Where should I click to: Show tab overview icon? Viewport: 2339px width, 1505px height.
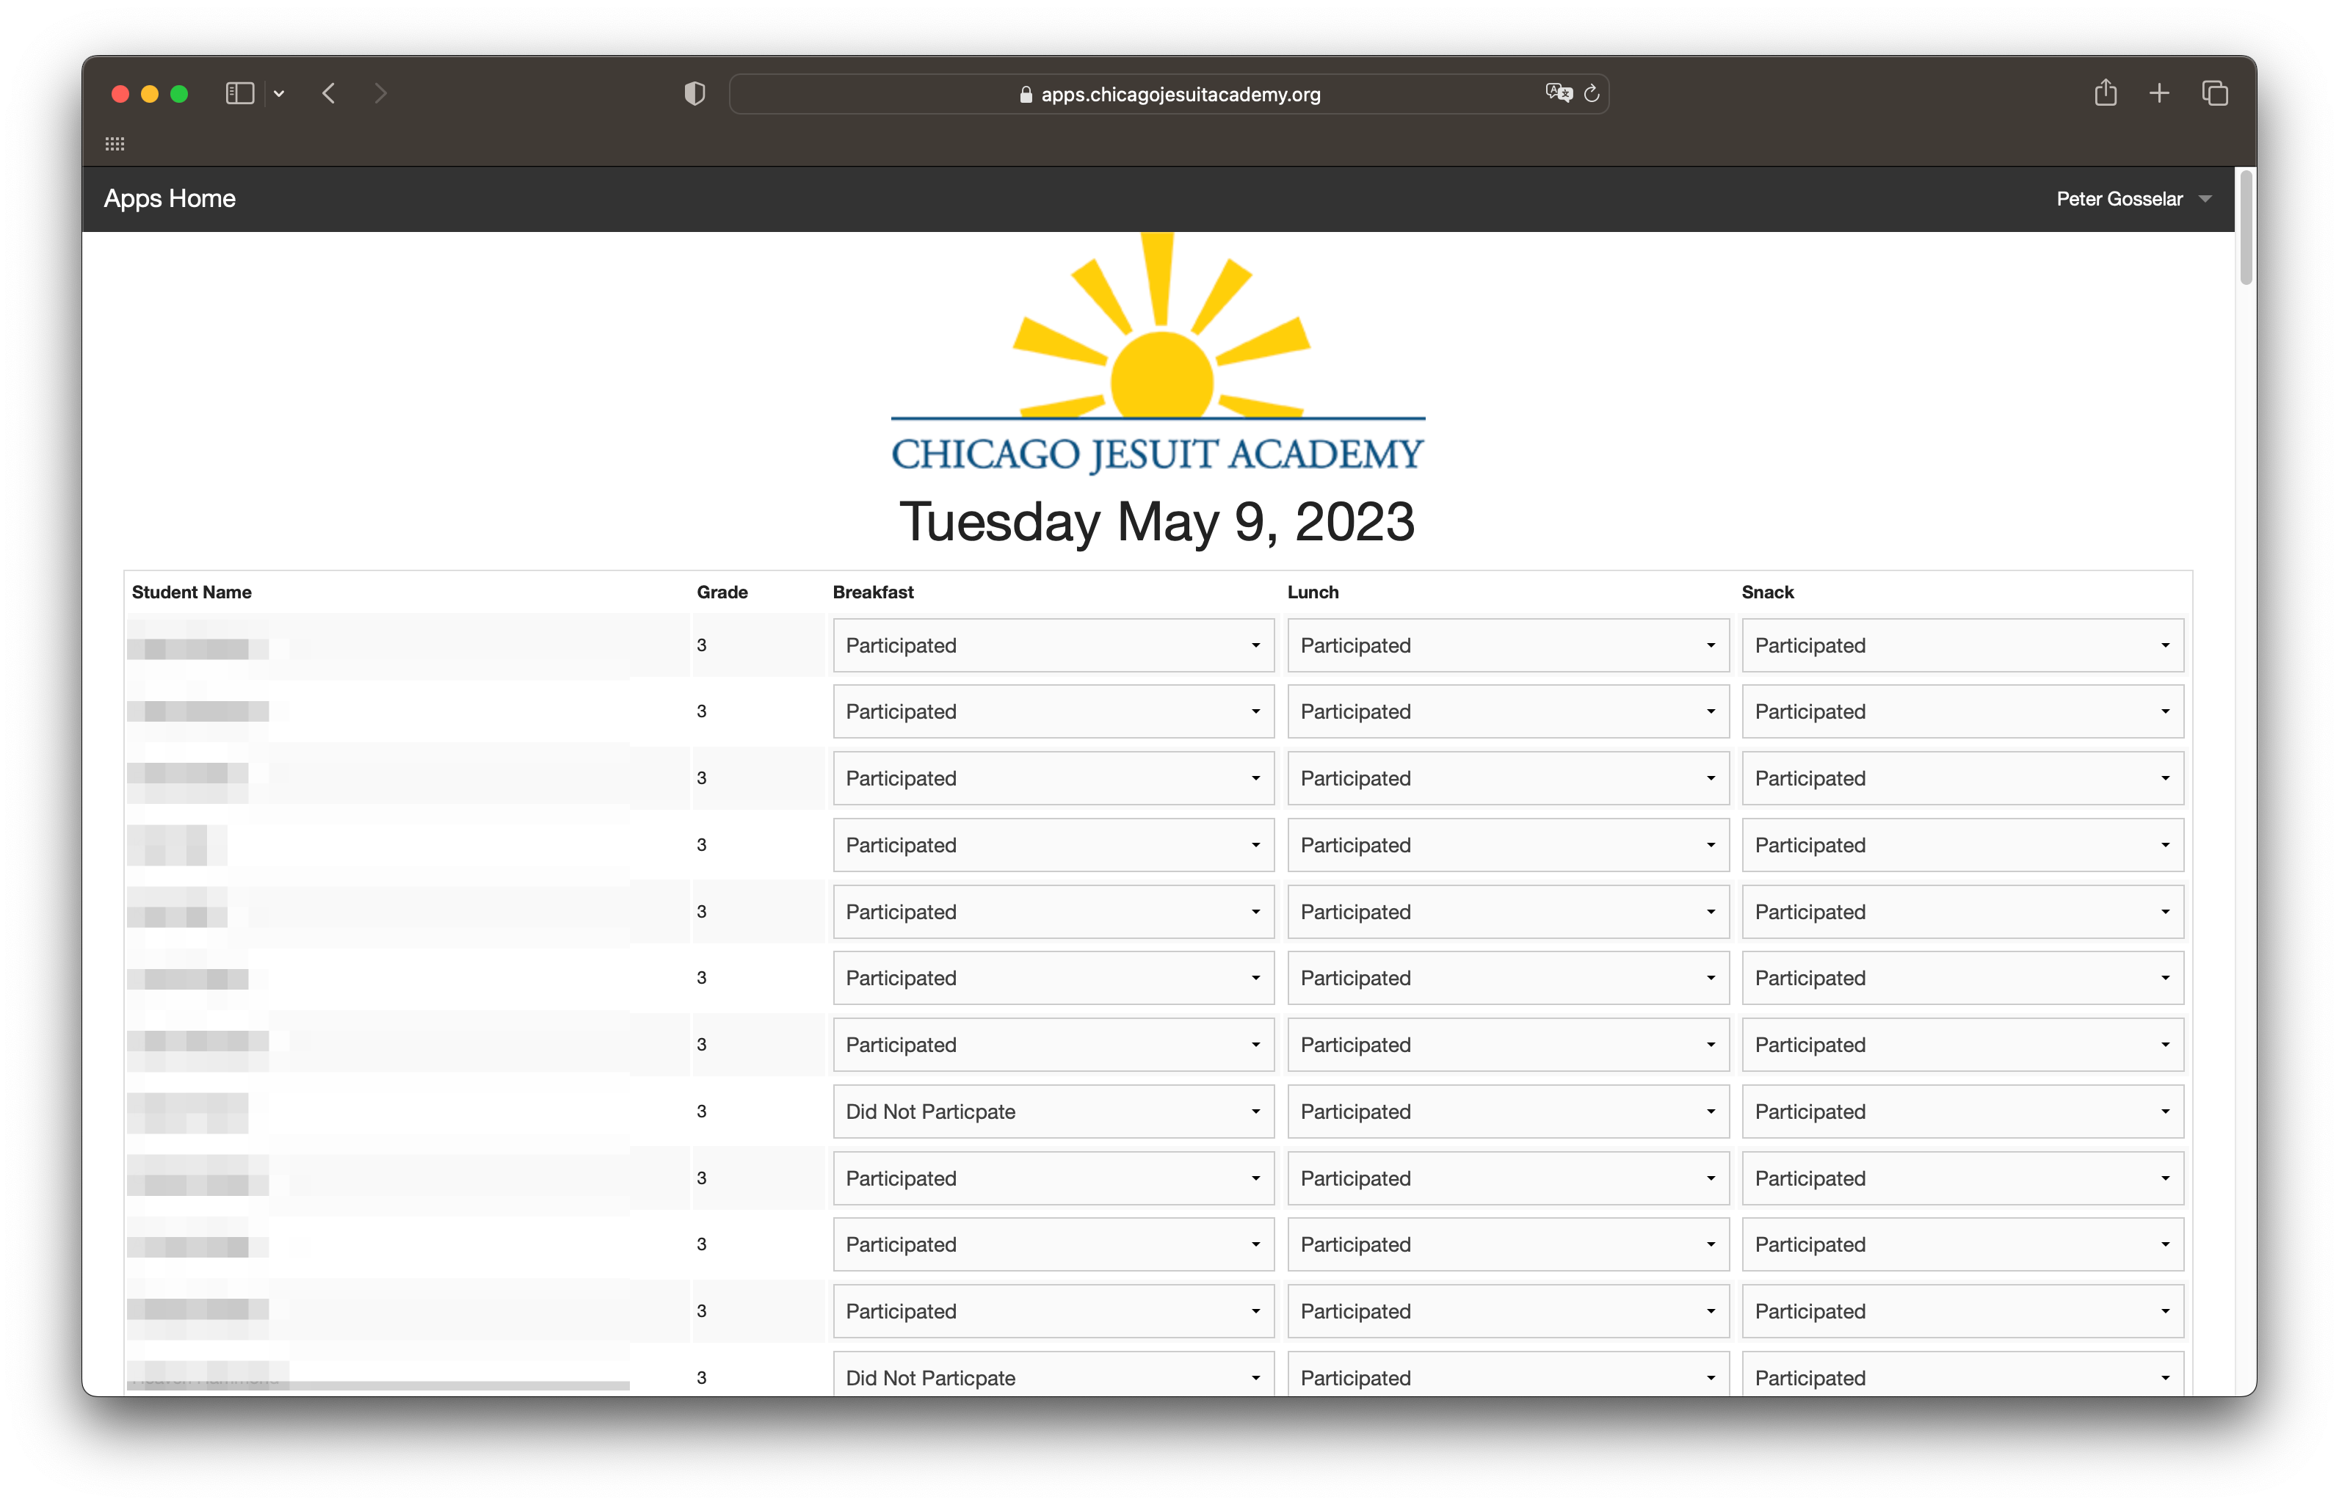(2214, 94)
